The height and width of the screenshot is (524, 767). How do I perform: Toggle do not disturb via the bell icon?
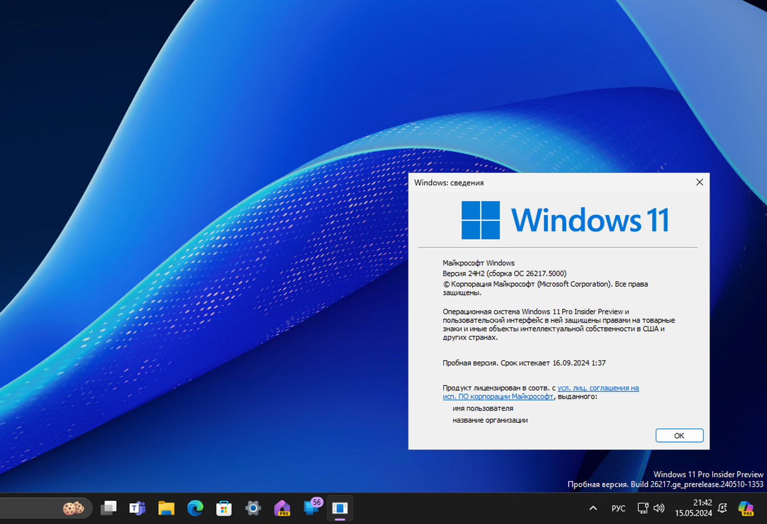tap(721, 508)
